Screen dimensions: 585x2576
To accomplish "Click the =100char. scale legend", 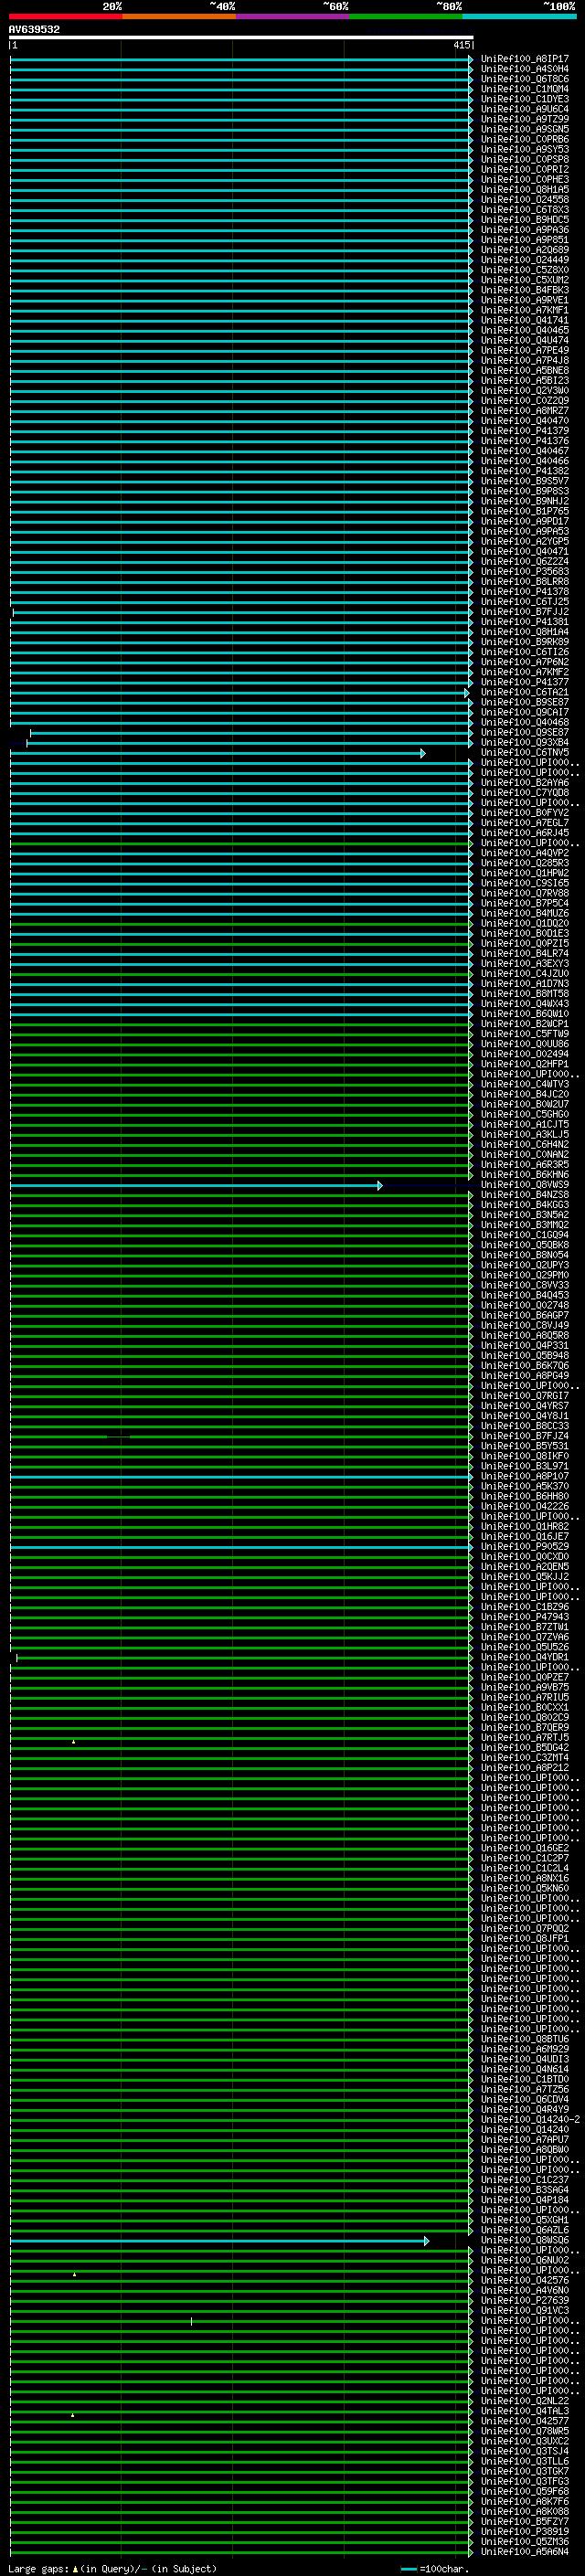I will pyautogui.click(x=434, y=2568).
